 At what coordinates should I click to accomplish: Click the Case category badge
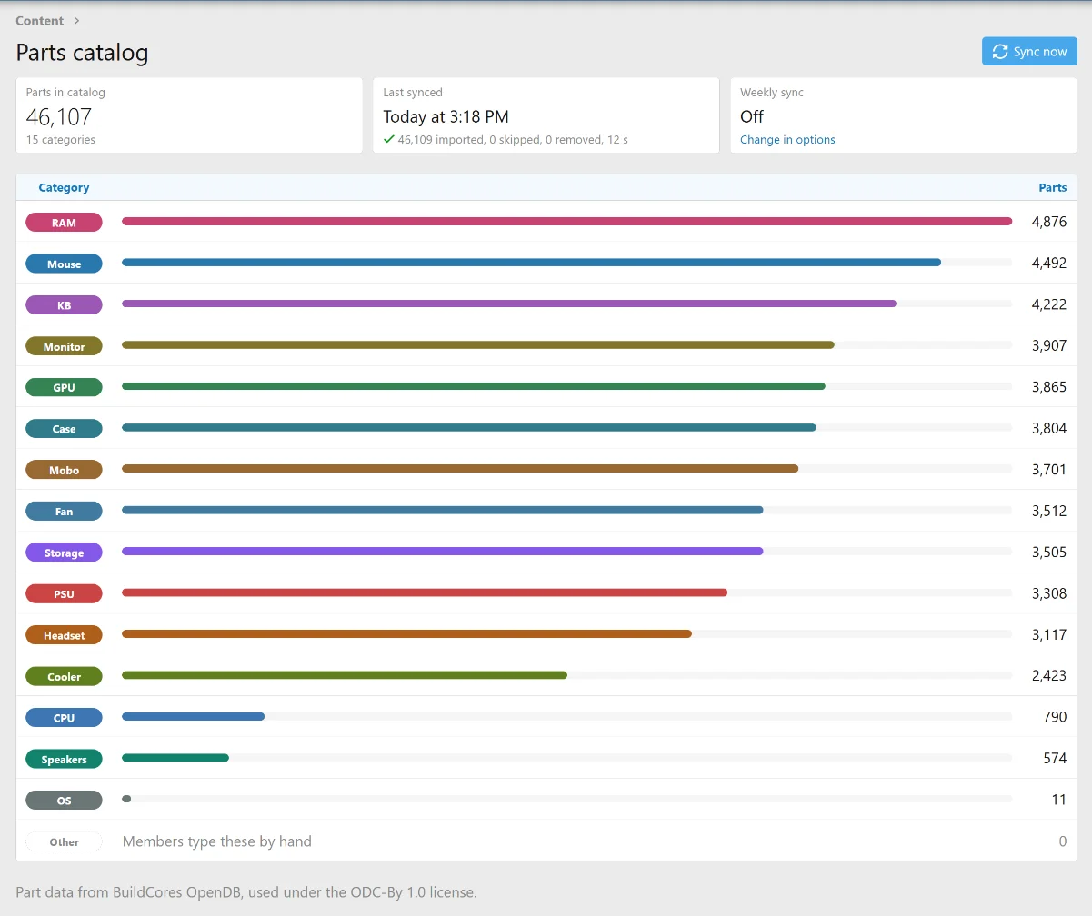pos(64,429)
